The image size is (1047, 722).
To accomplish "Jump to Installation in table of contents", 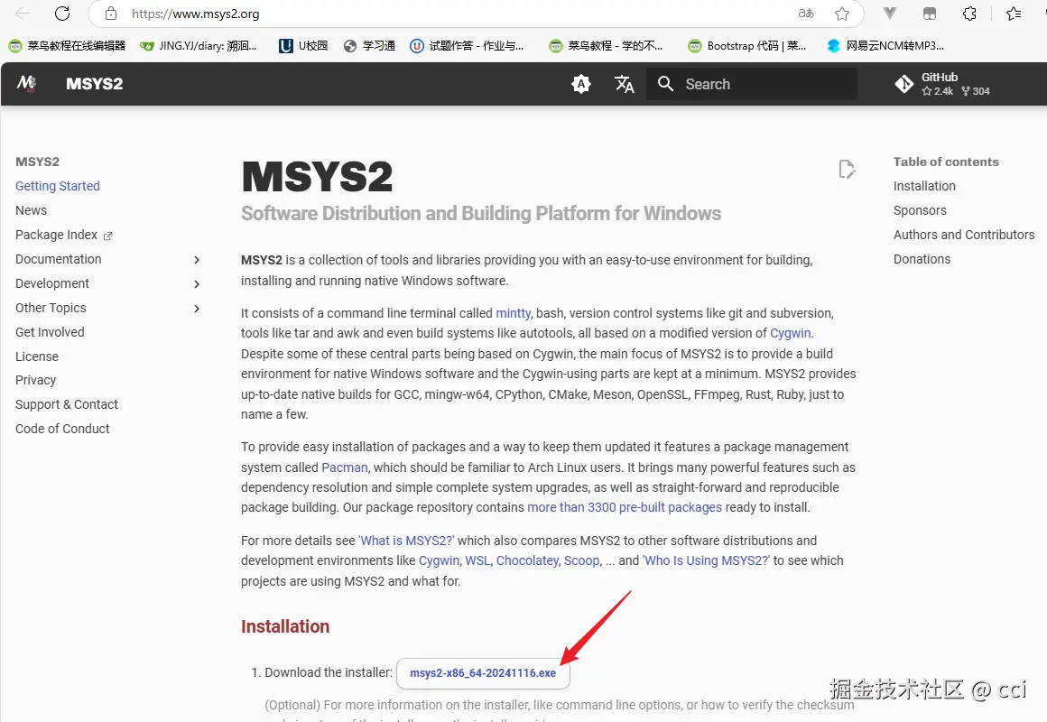I will click(924, 186).
